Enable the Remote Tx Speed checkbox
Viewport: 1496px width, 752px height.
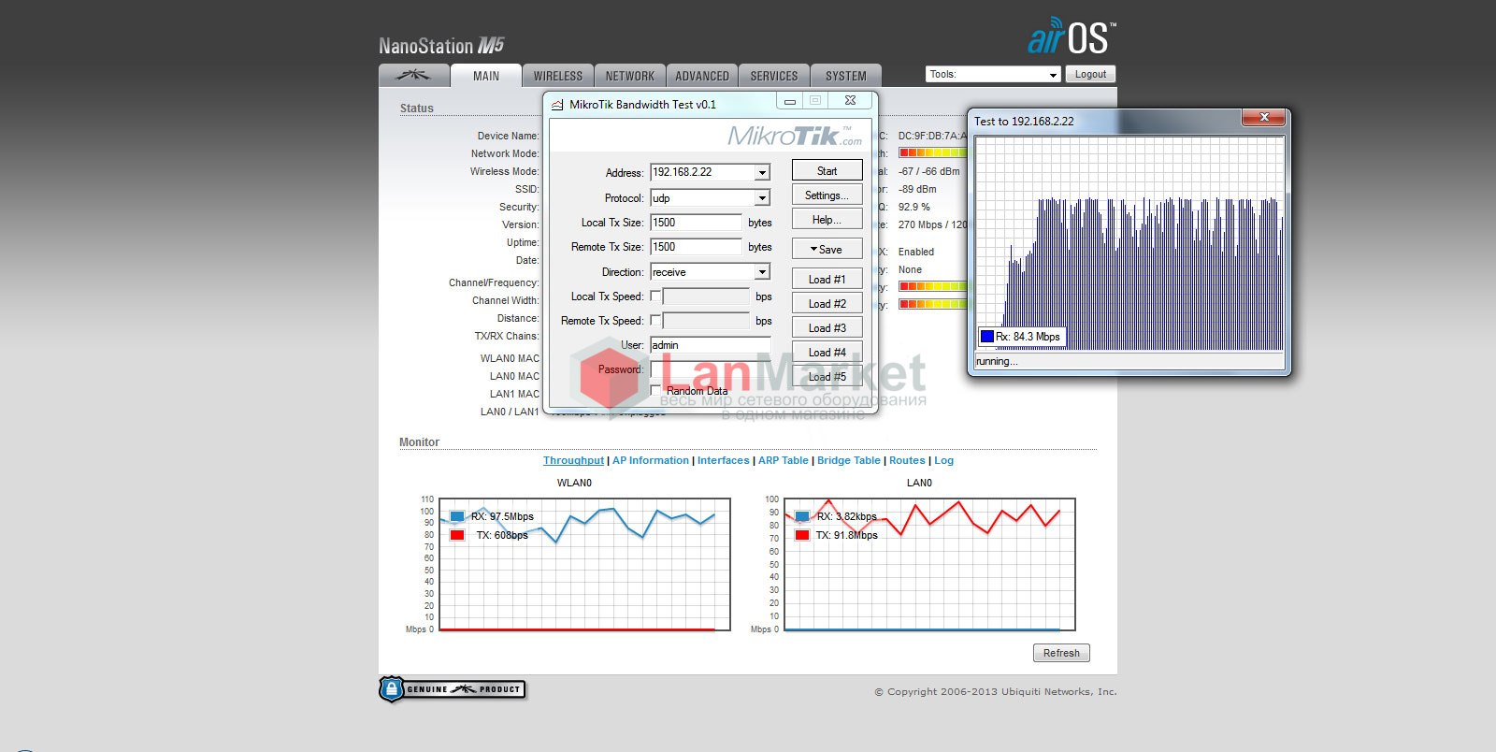coord(655,321)
